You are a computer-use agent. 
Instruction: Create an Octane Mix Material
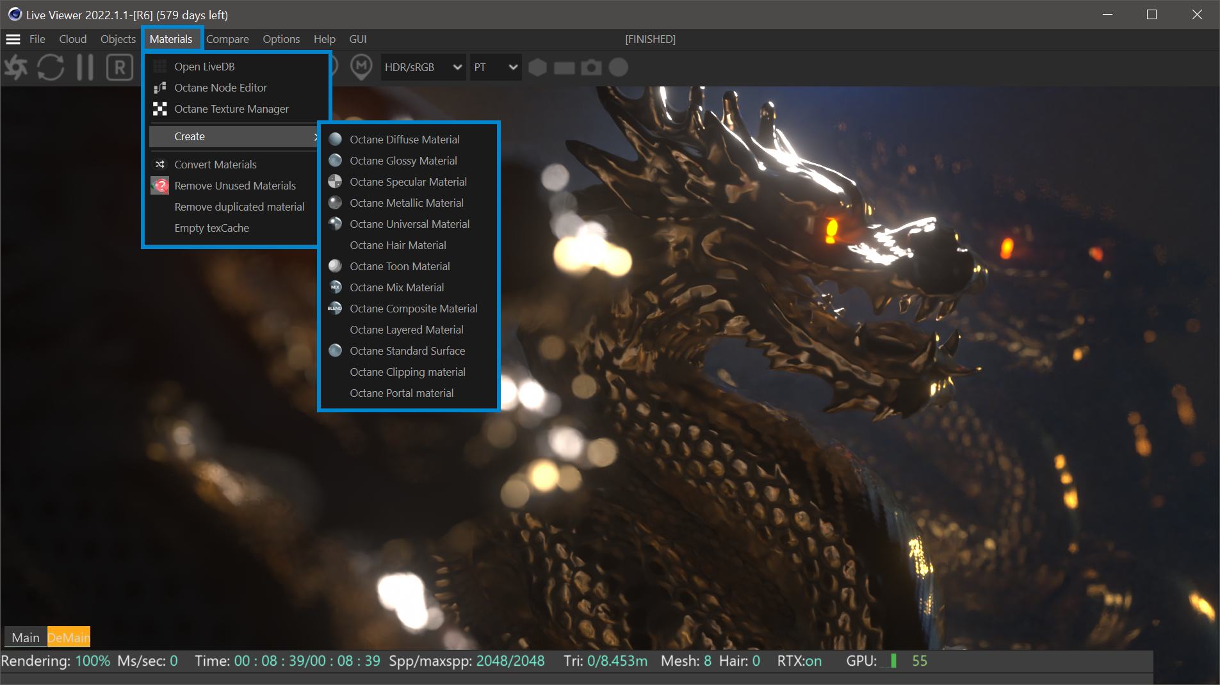[x=409, y=287]
